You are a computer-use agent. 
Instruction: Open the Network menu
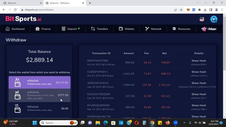(x=153, y=29)
